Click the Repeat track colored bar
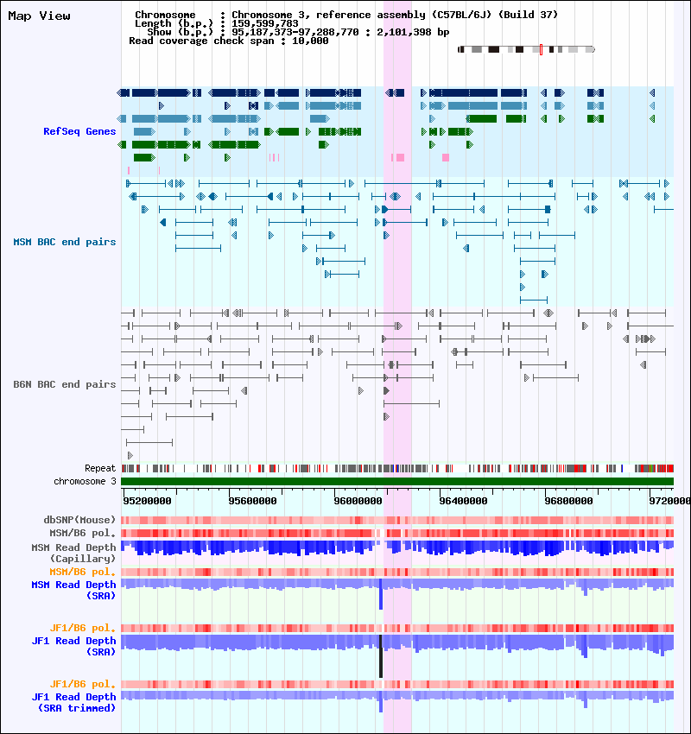 (397, 468)
